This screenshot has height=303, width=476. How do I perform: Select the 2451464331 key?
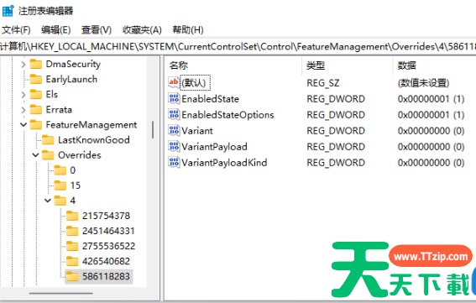108,231
